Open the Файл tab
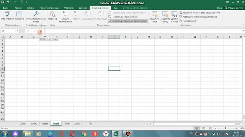 tap(5, 8)
